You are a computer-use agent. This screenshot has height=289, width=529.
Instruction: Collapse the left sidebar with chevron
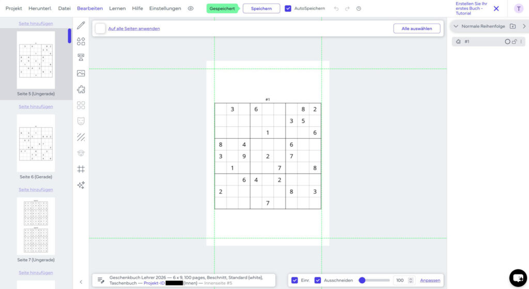[x=81, y=282]
